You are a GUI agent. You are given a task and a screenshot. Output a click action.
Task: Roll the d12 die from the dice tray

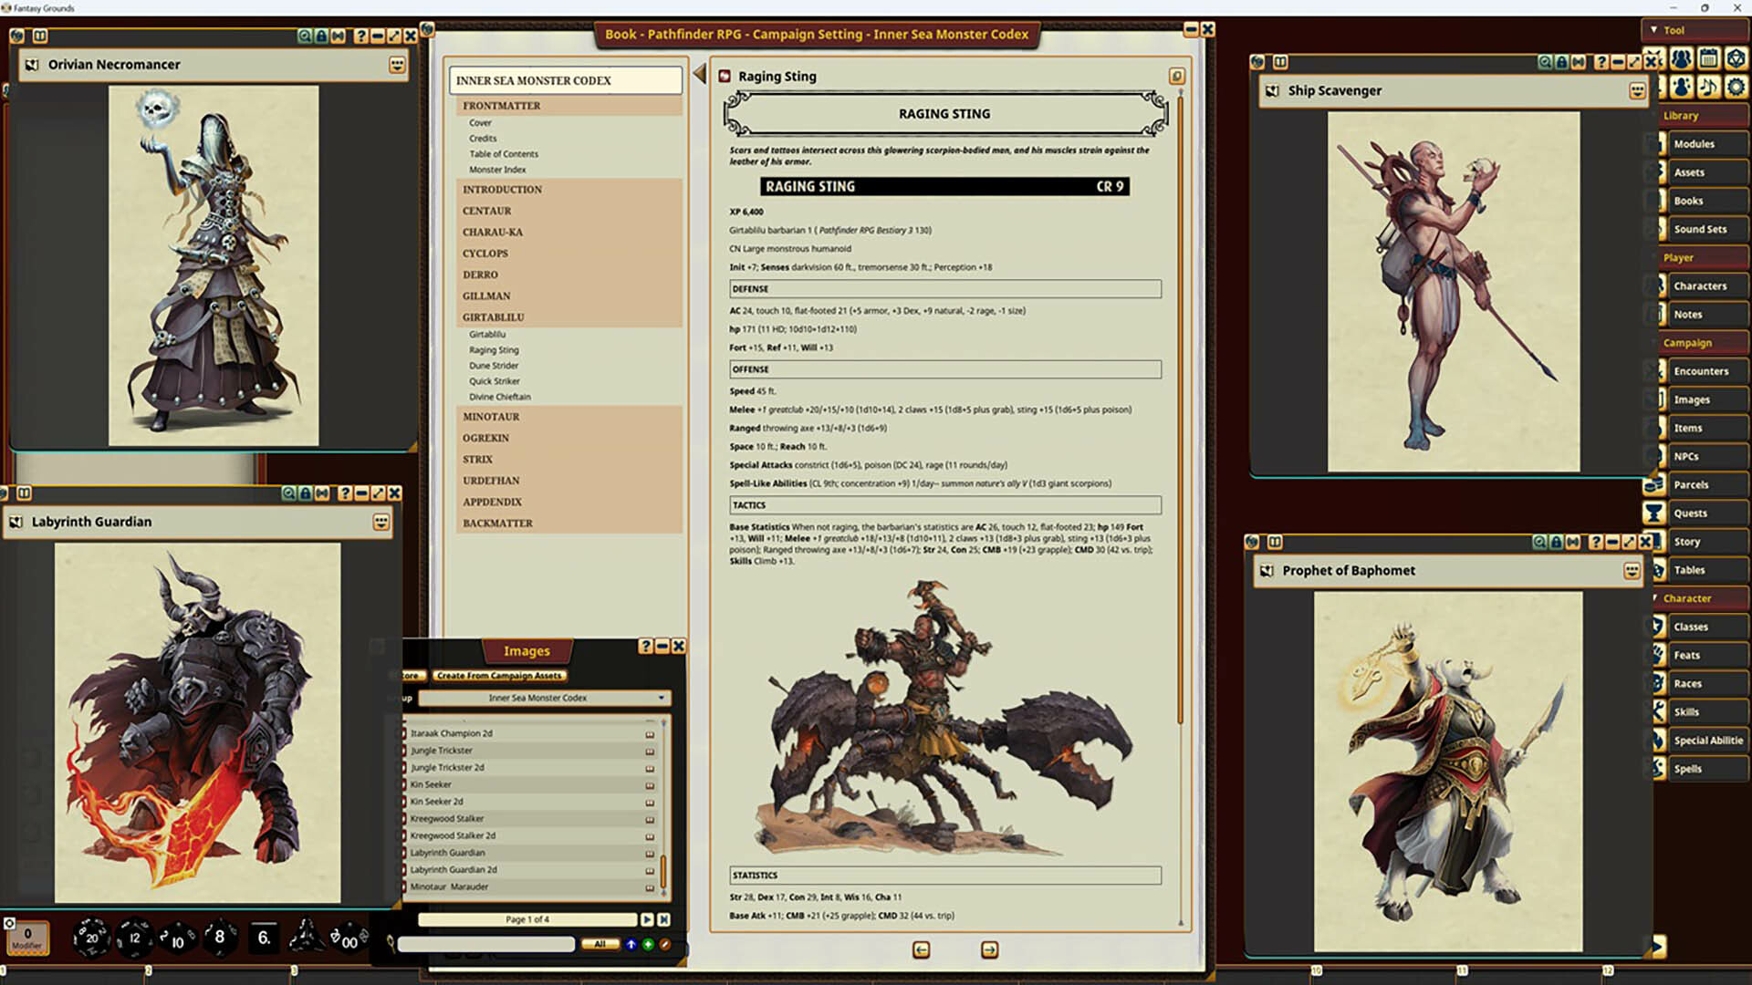(x=134, y=938)
